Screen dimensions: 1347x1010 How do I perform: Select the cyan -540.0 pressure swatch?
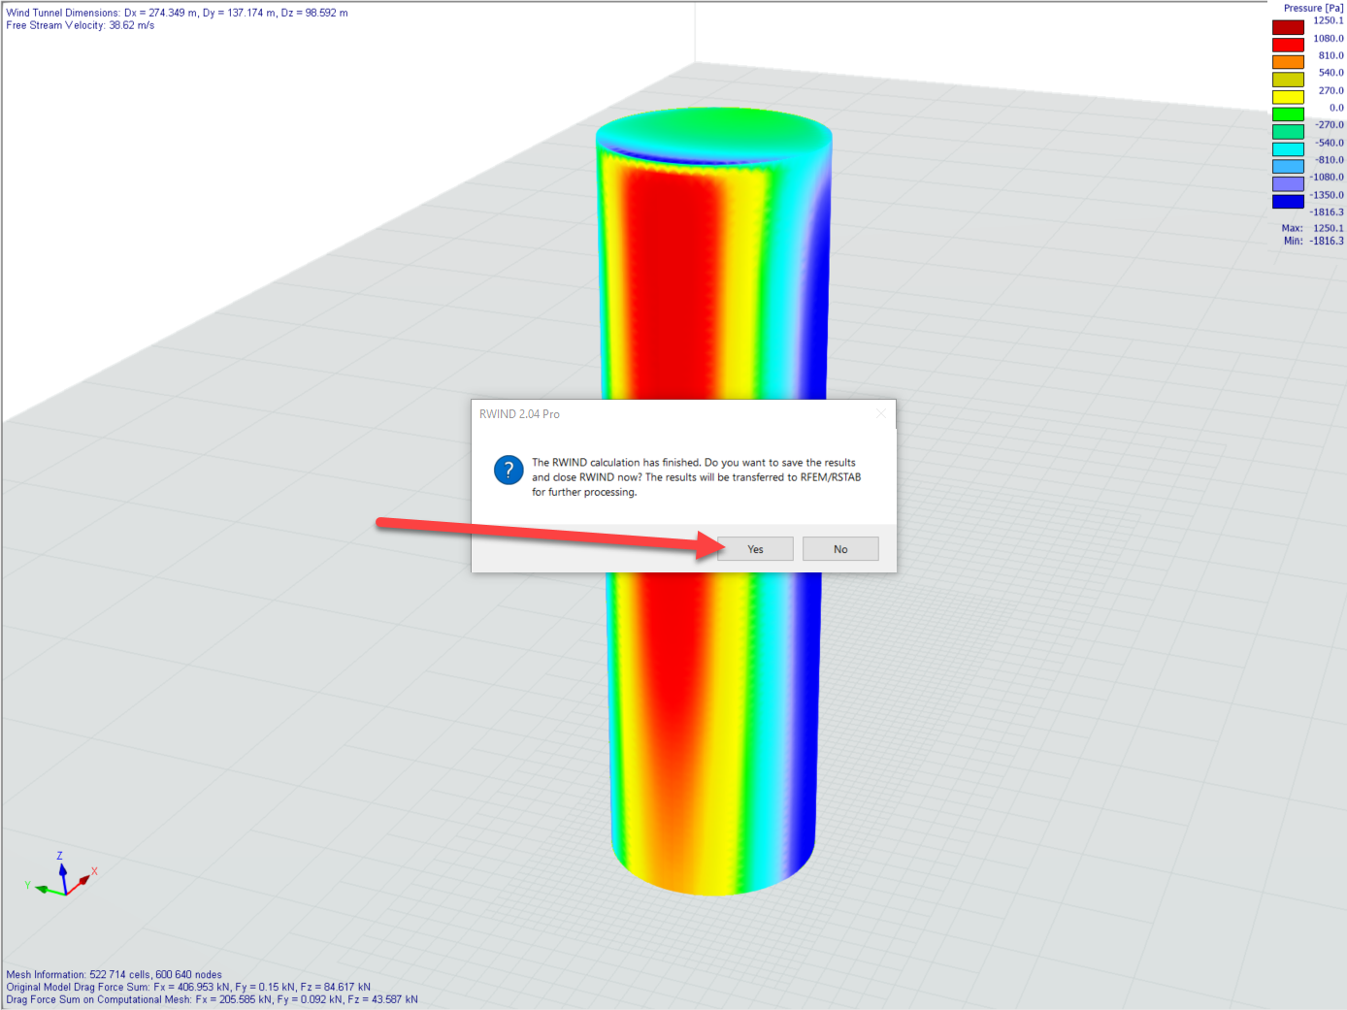(x=1288, y=149)
